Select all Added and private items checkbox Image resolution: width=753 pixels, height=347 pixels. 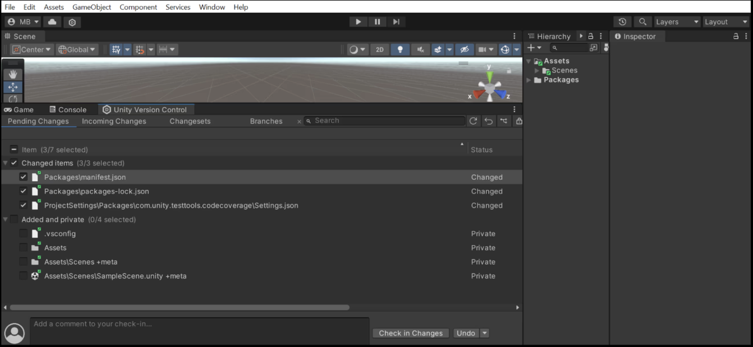(x=14, y=219)
